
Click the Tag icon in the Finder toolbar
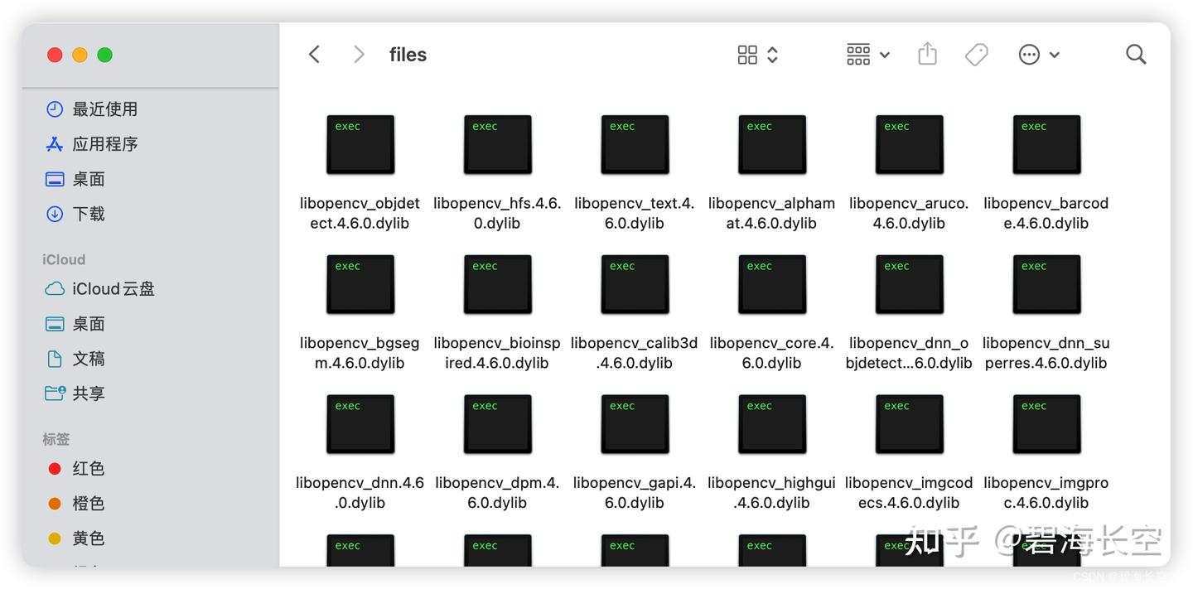tap(976, 54)
